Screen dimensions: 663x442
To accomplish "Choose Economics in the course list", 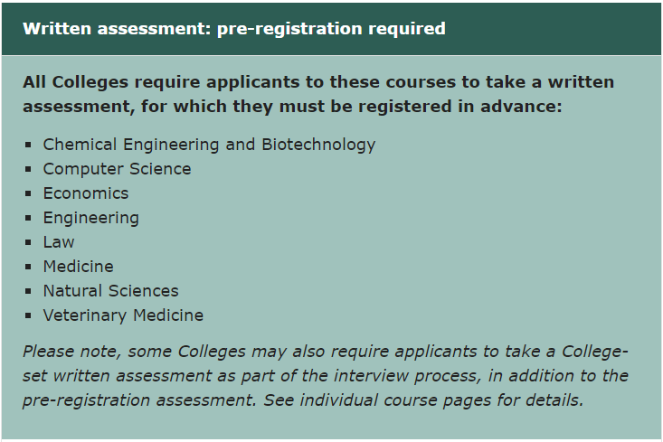I will coord(86,193).
